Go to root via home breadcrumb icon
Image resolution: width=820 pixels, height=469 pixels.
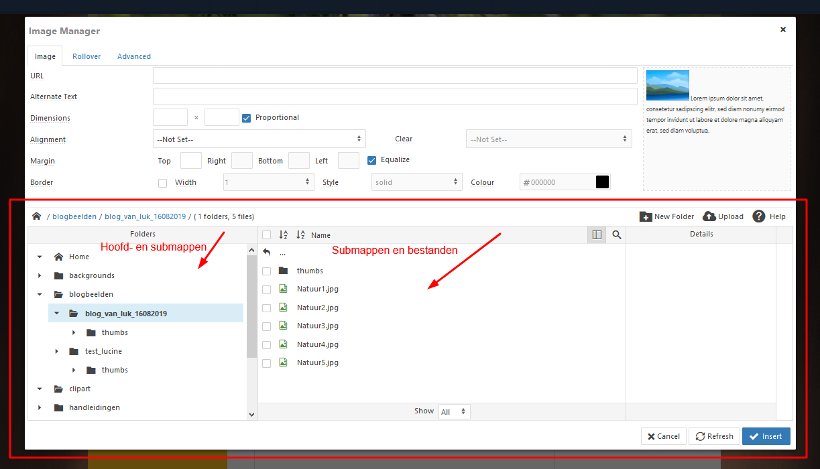coord(37,216)
